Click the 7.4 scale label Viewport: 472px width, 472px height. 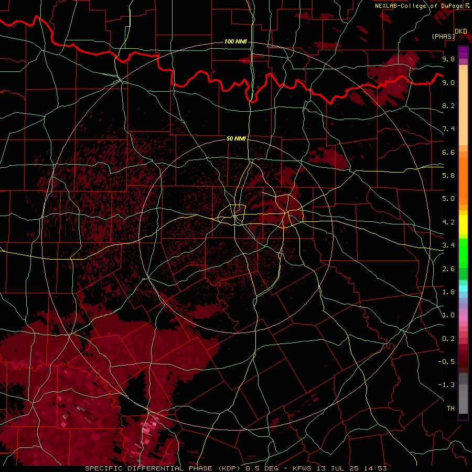pyautogui.click(x=448, y=129)
